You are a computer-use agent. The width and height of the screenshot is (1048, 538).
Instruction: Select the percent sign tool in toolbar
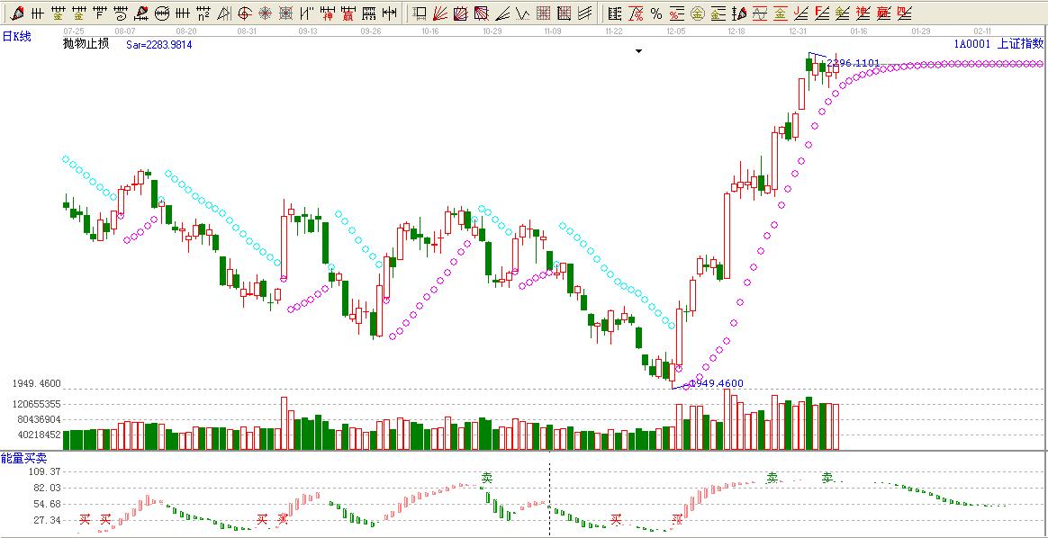click(656, 13)
